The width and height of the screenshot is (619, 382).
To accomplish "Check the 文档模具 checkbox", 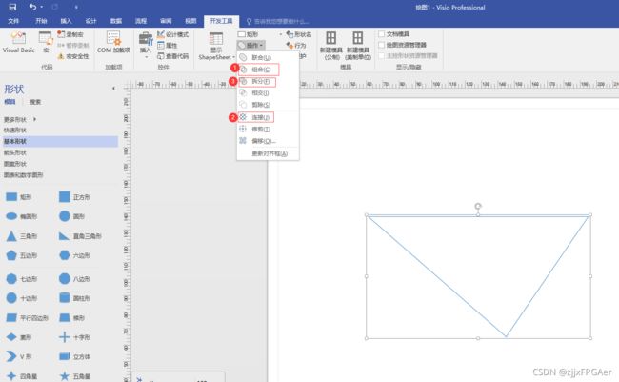I will (381, 34).
